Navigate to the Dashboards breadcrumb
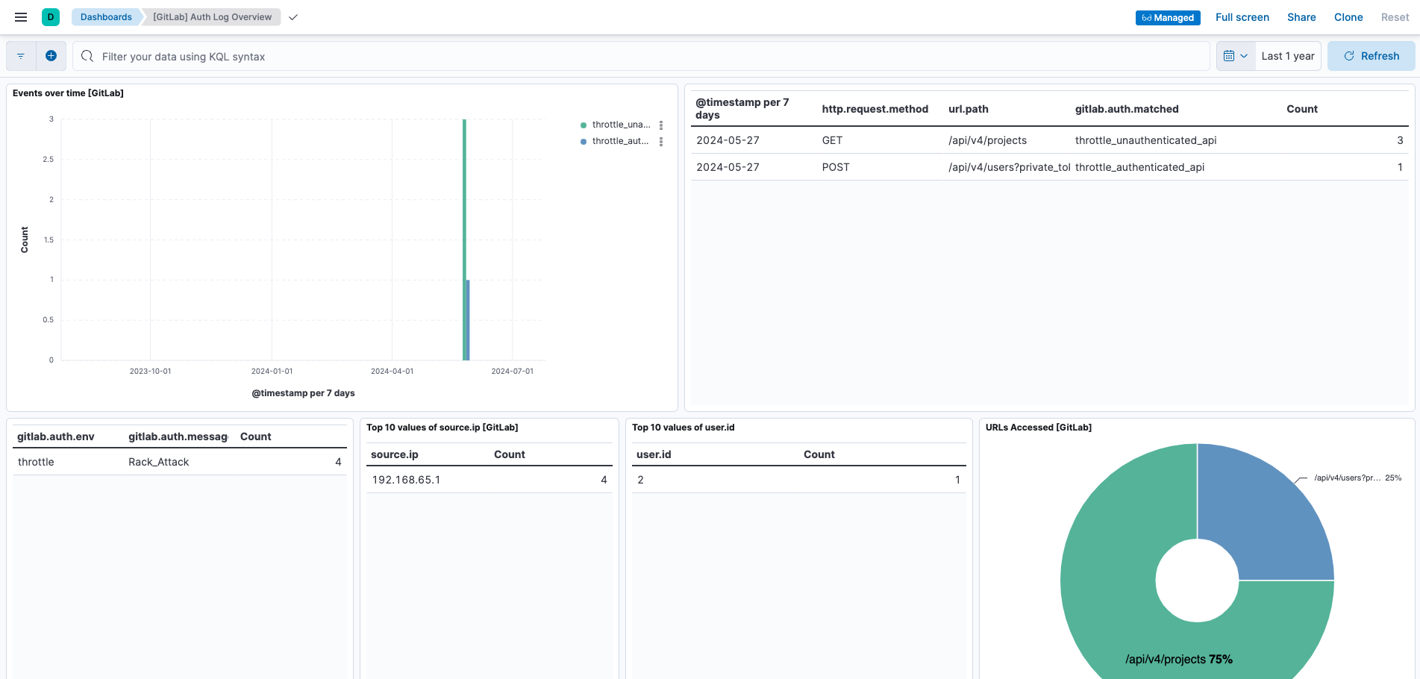This screenshot has height=679, width=1420. (x=106, y=16)
